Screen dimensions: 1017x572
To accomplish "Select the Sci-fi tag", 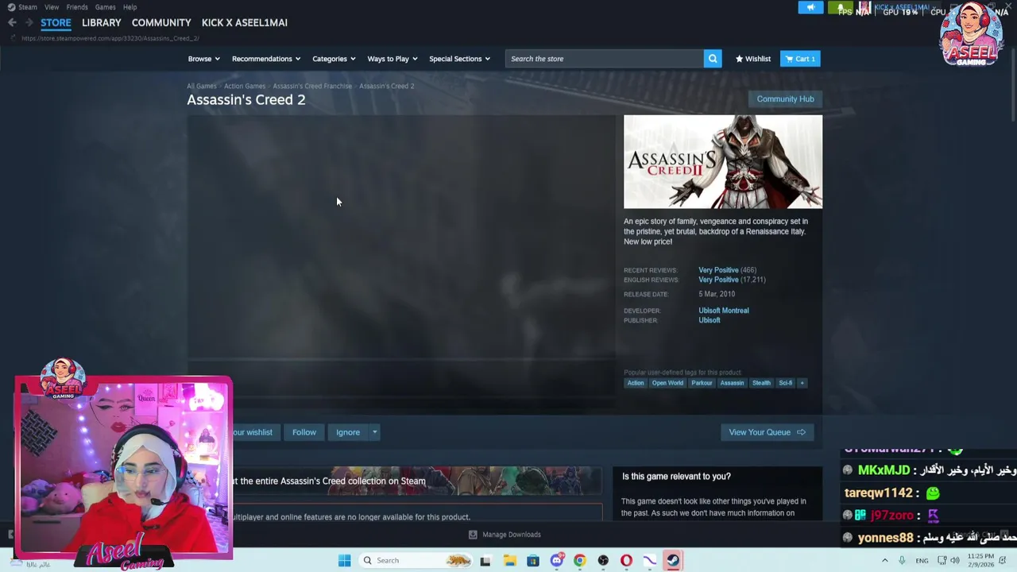I will [785, 383].
